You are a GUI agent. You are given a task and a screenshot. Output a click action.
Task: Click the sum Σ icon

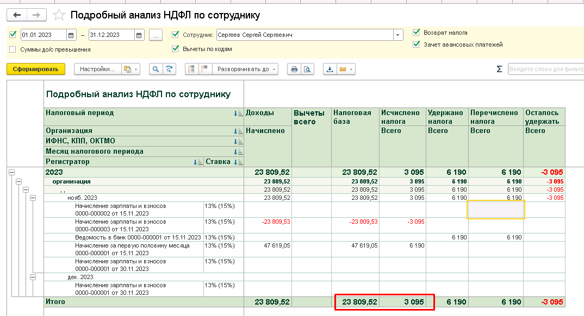click(500, 69)
